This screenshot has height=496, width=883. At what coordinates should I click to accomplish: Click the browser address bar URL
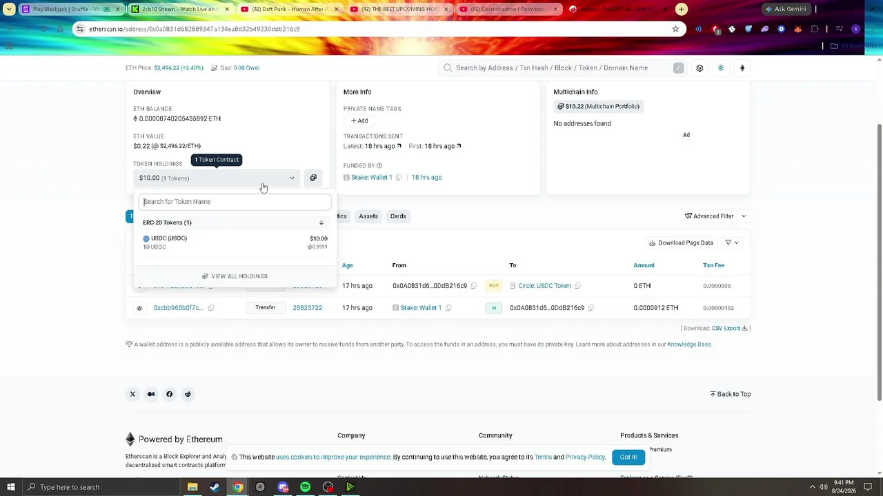195,29
